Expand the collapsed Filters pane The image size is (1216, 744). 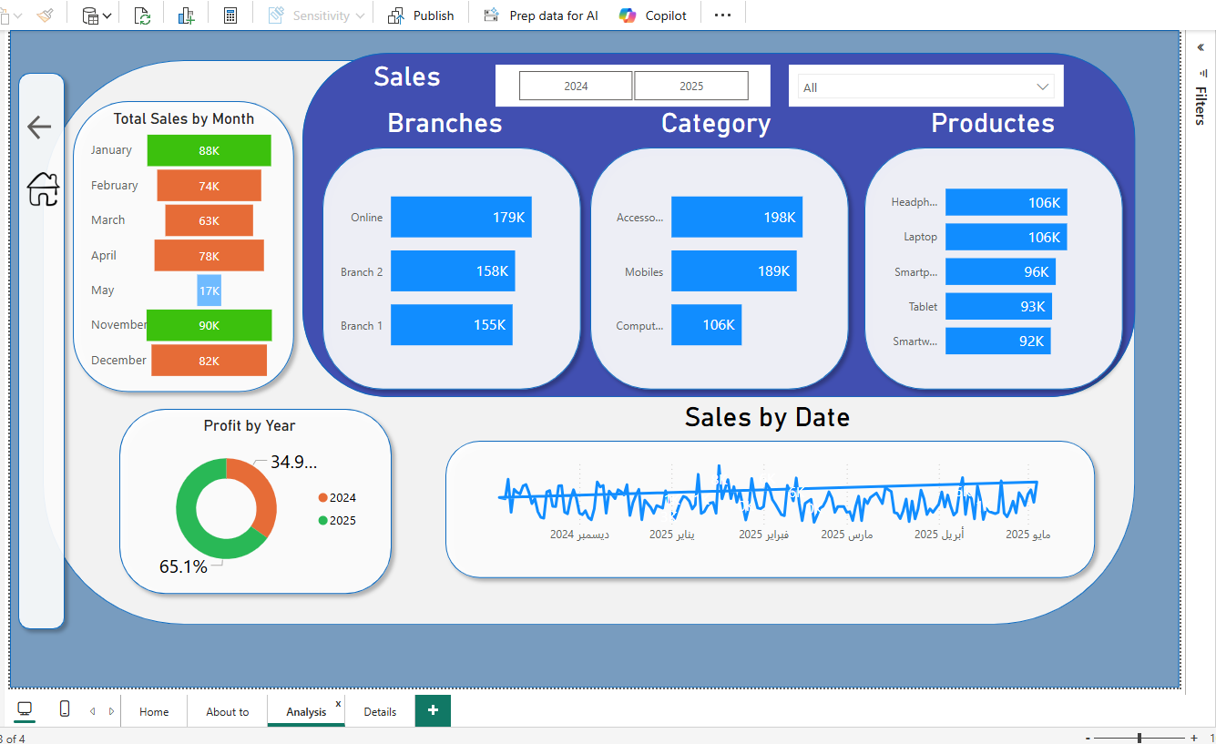[1201, 47]
